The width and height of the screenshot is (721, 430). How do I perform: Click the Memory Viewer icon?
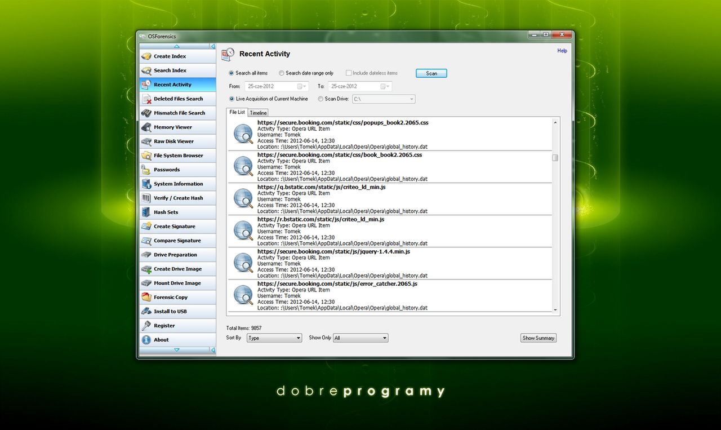[x=146, y=127]
